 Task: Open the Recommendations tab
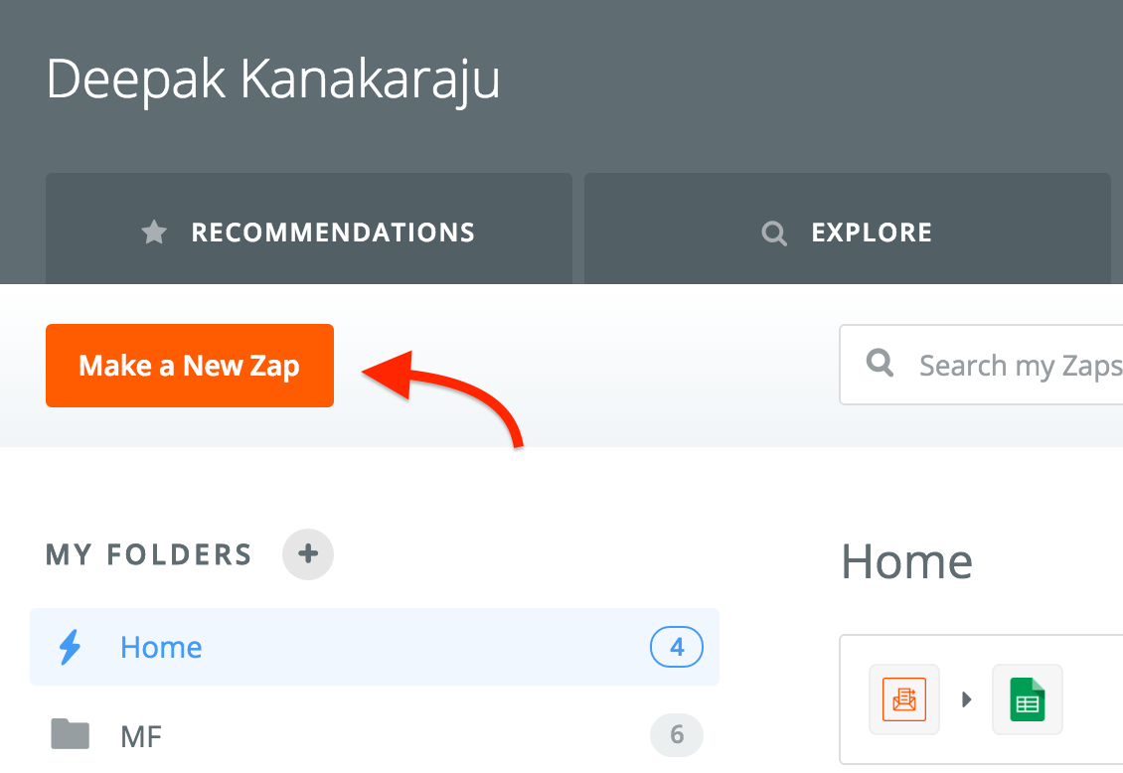pyautogui.click(x=309, y=230)
